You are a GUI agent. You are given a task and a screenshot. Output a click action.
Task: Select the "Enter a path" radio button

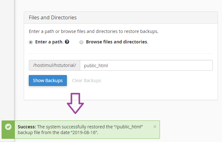(x=31, y=42)
